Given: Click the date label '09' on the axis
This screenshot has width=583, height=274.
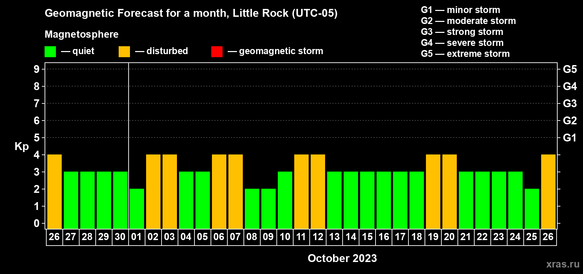Looking at the screenshot, I should (268, 237).
